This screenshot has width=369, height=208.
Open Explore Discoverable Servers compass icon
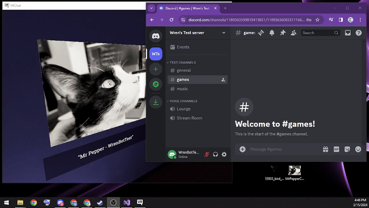pyautogui.click(x=155, y=84)
